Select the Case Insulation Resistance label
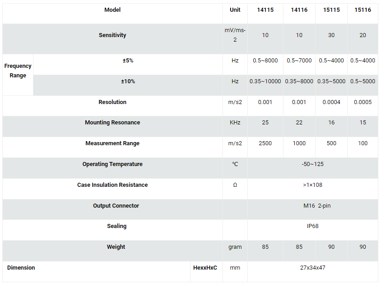382x285 pixels. pos(112,185)
